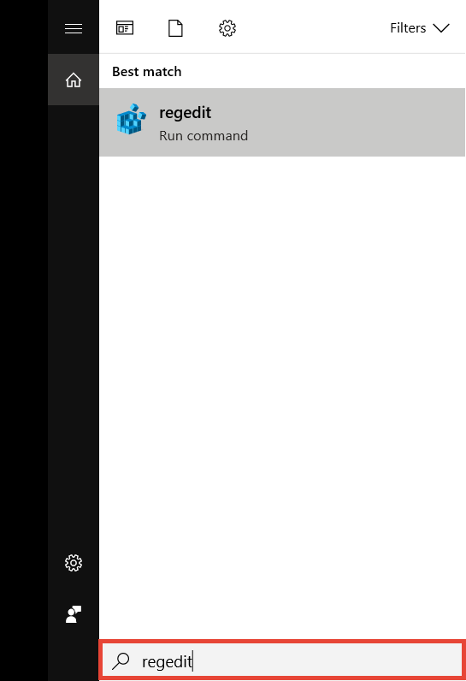Expand the Filters chevron arrow

tap(441, 28)
